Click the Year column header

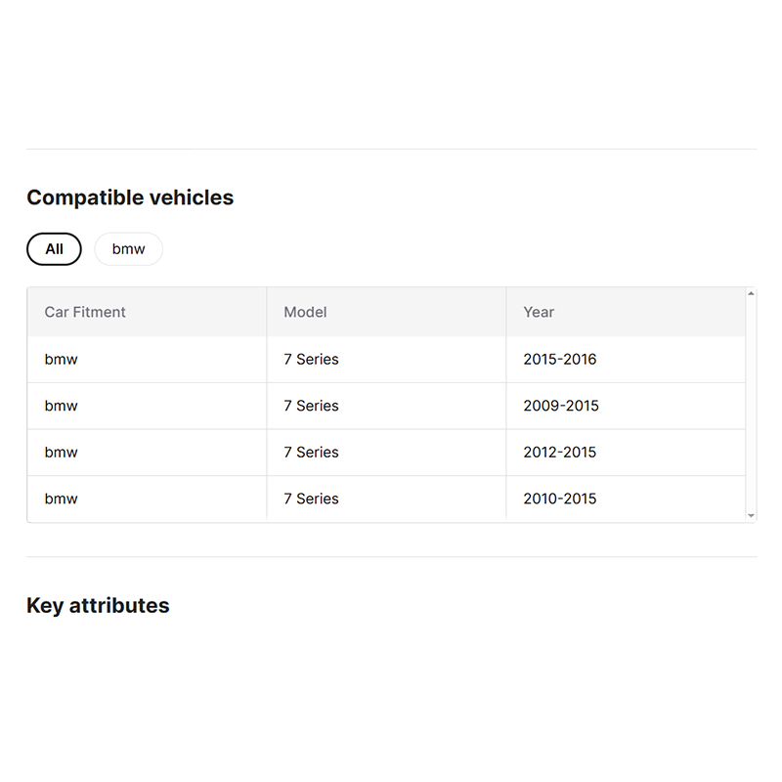tap(539, 312)
